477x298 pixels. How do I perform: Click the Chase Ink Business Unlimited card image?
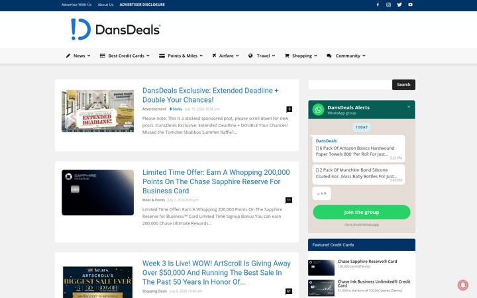pyautogui.click(x=321, y=287)
